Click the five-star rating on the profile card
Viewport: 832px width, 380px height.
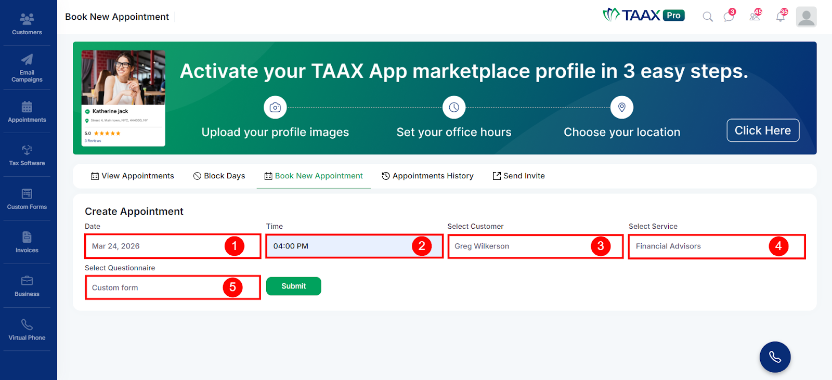pyautogui.click(x=107, y=134)
